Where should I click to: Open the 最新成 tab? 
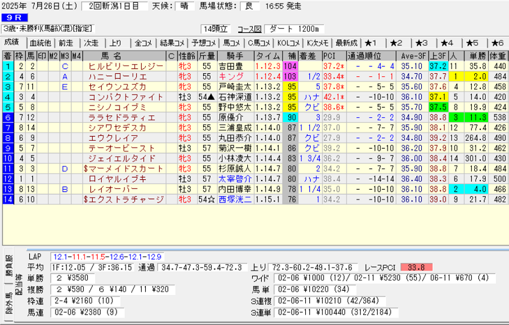pyautogui.click(x=347, y=43)
